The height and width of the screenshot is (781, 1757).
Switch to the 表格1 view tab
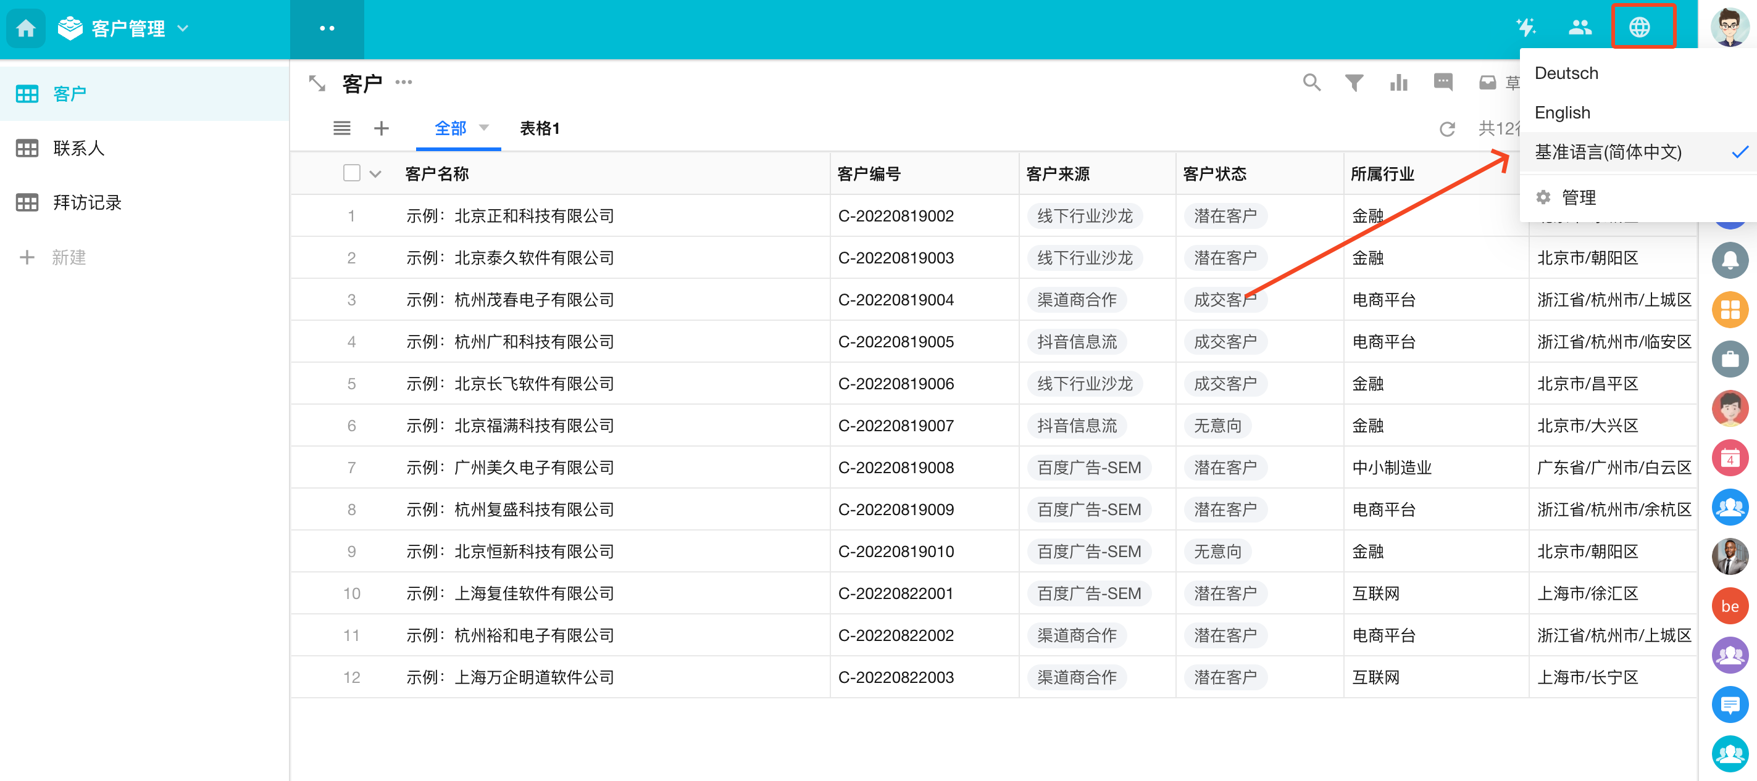[539, 128]
